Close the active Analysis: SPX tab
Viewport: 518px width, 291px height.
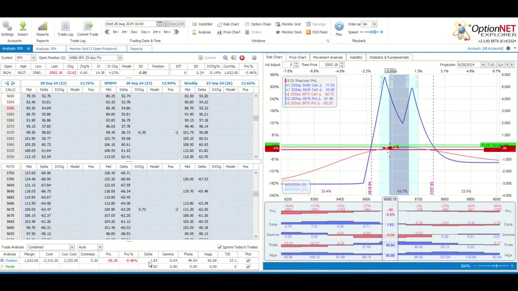coord(28,48)
